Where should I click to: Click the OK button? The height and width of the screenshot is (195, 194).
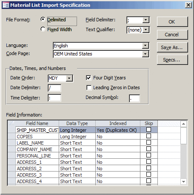point(172,22)
